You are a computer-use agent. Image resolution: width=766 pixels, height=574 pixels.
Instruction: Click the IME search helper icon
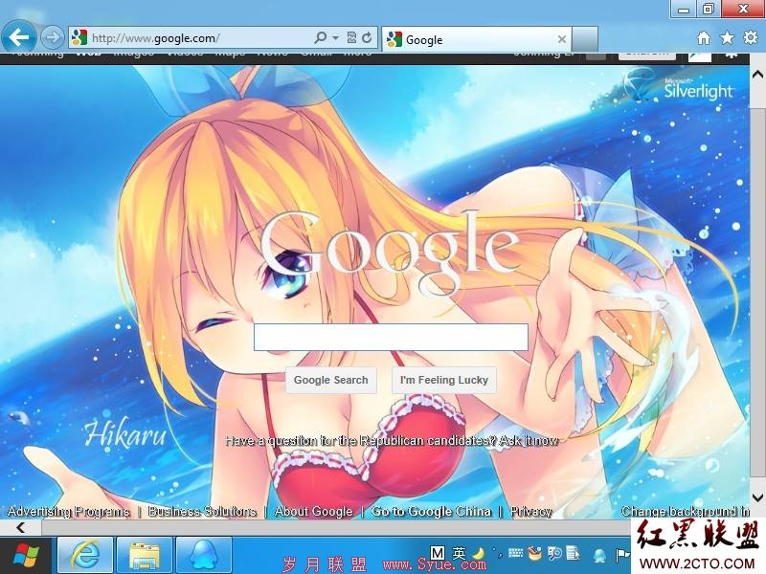tap(554, 553)
